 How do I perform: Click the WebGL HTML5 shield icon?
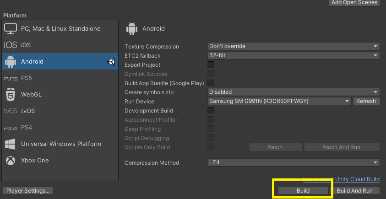(11, 94)
